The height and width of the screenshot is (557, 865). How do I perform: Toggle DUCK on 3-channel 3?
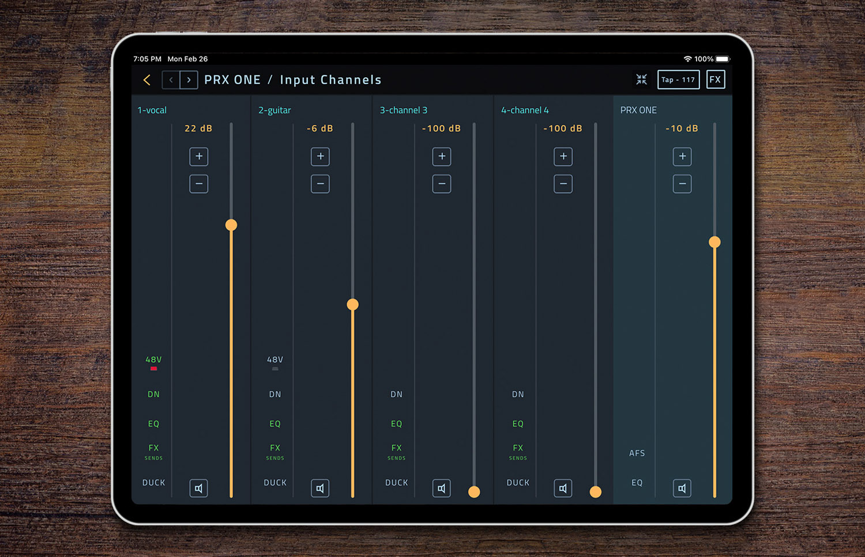click(x=397, y=483)
